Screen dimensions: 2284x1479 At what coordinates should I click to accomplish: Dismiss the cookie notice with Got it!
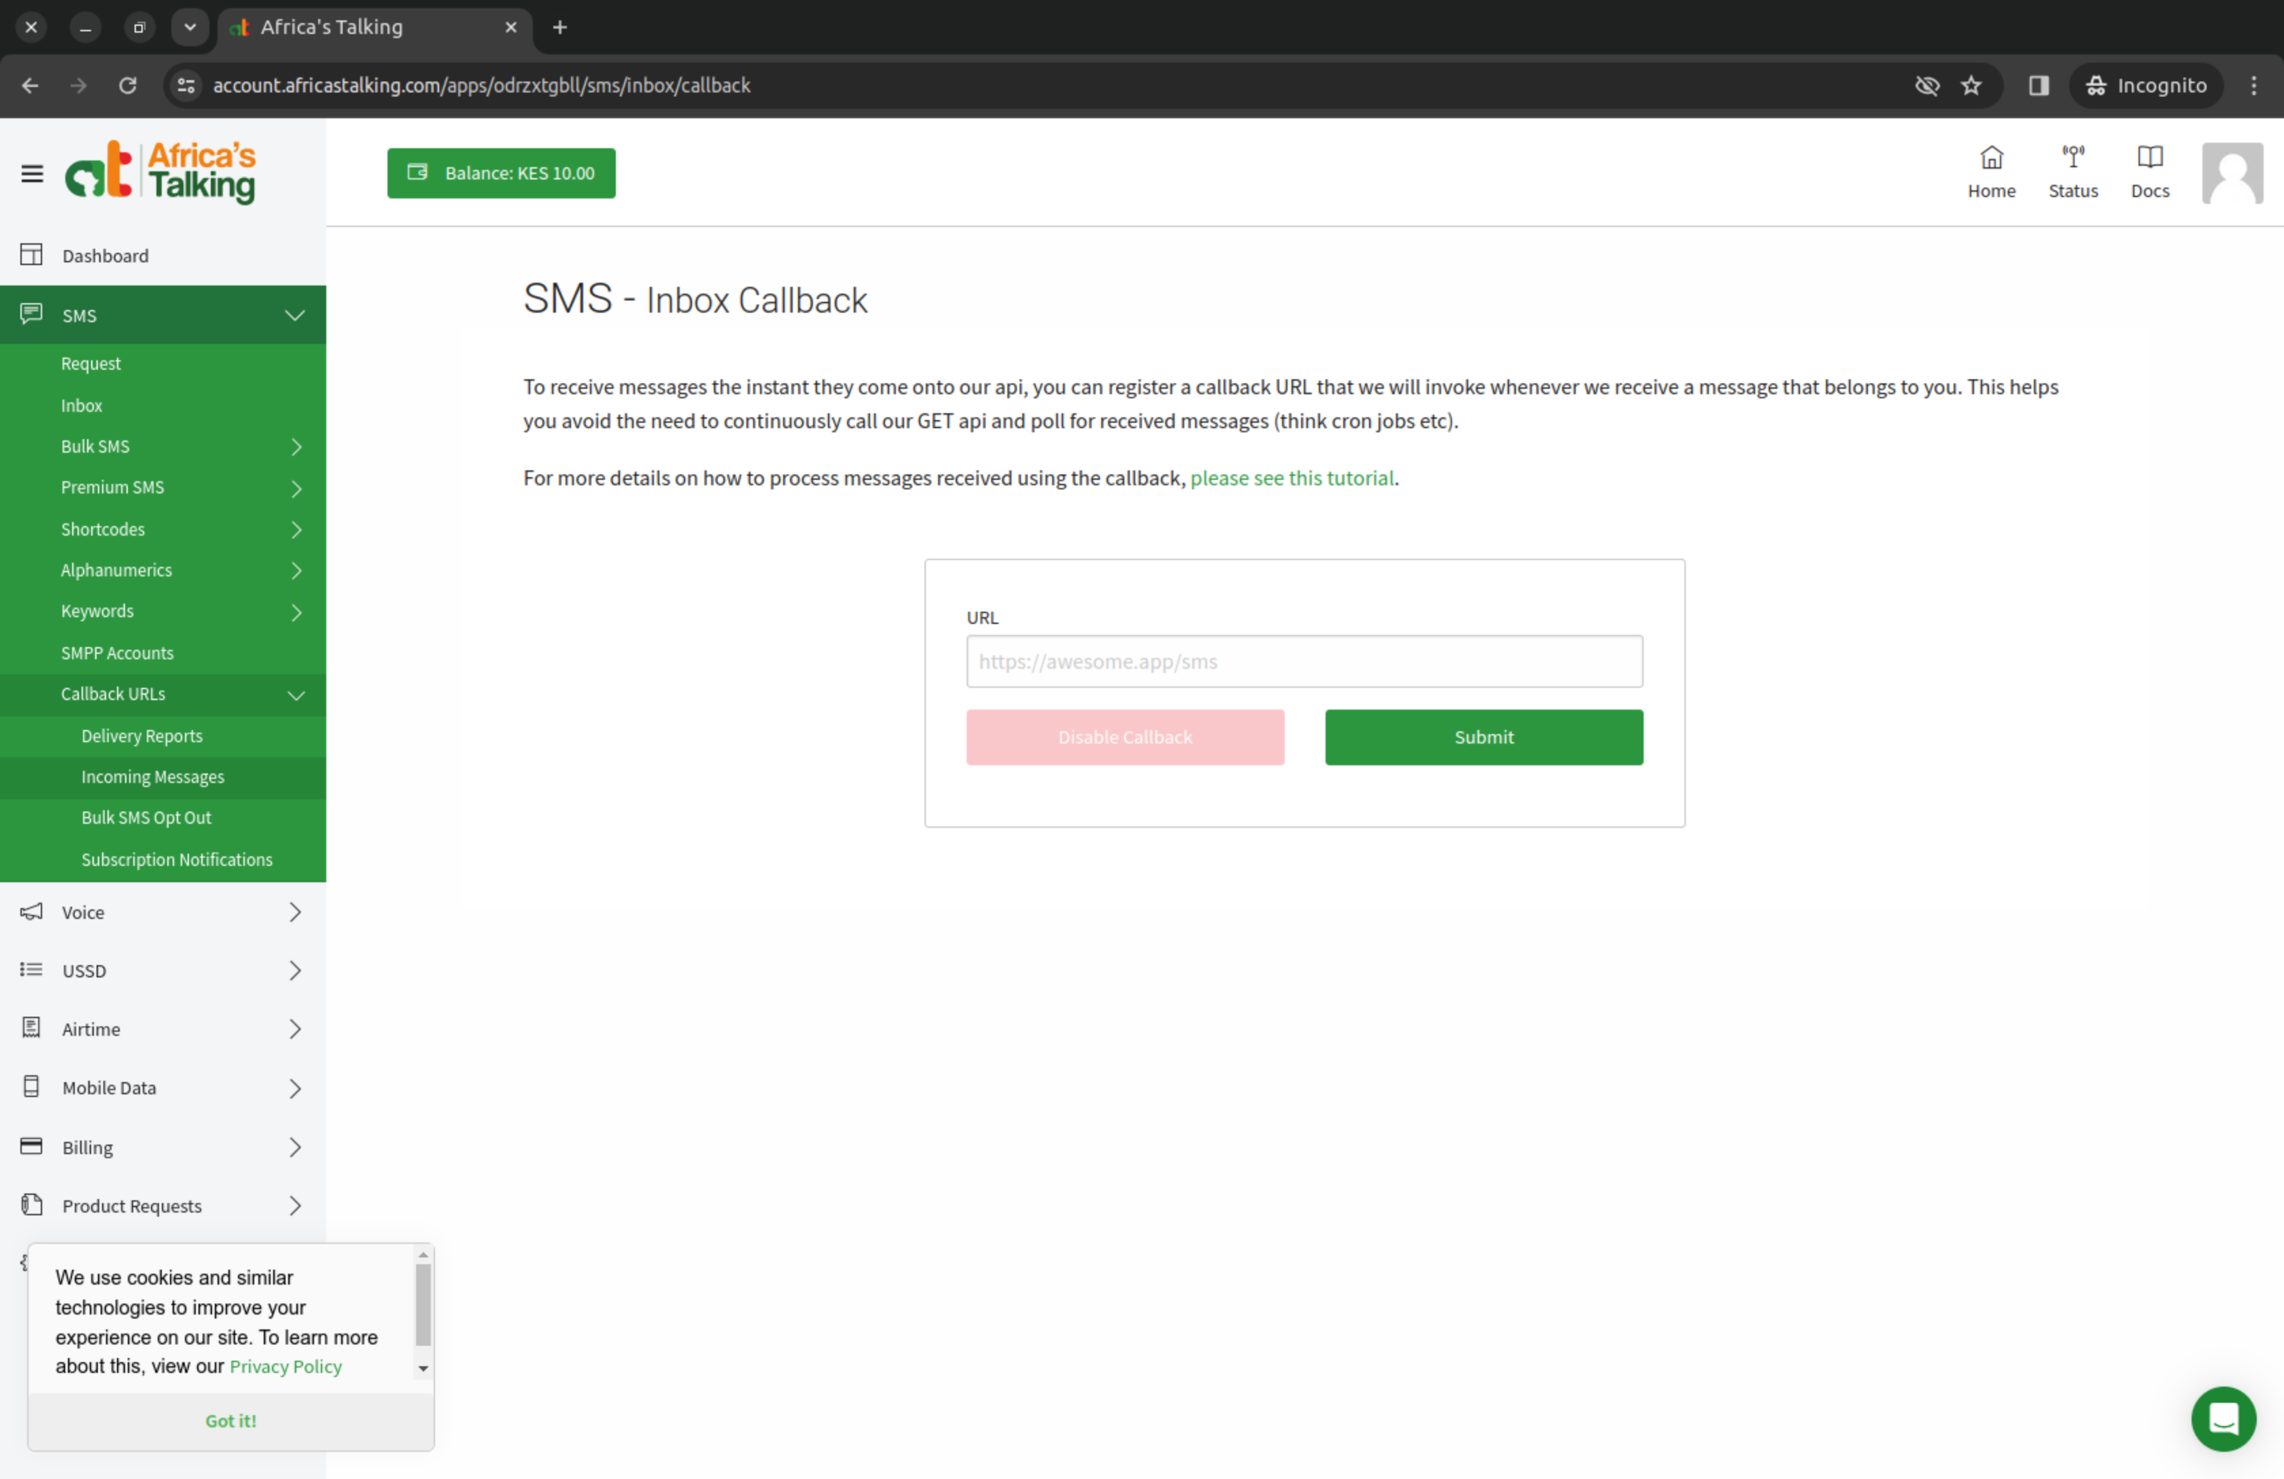[230, 1421]
